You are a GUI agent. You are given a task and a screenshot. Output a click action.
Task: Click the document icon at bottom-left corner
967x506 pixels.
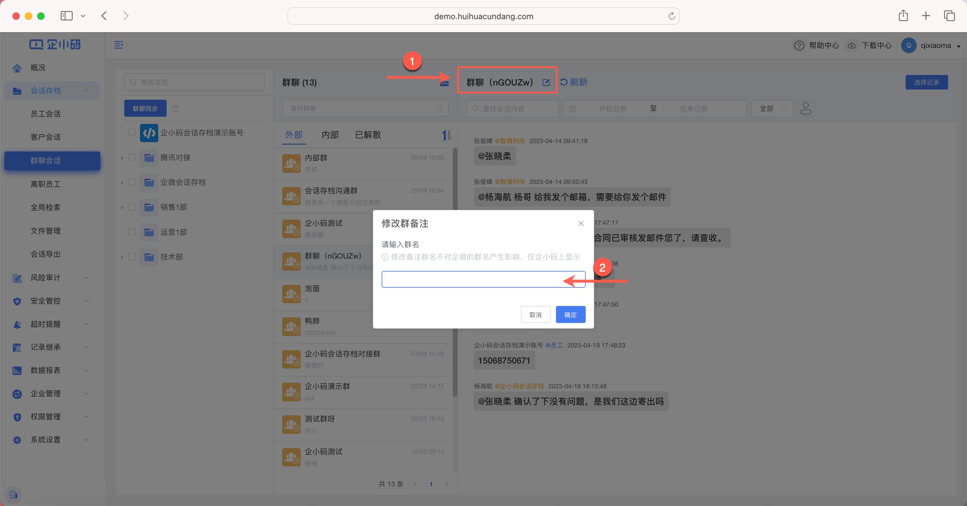pyautogui.click(x=13, y=494)
